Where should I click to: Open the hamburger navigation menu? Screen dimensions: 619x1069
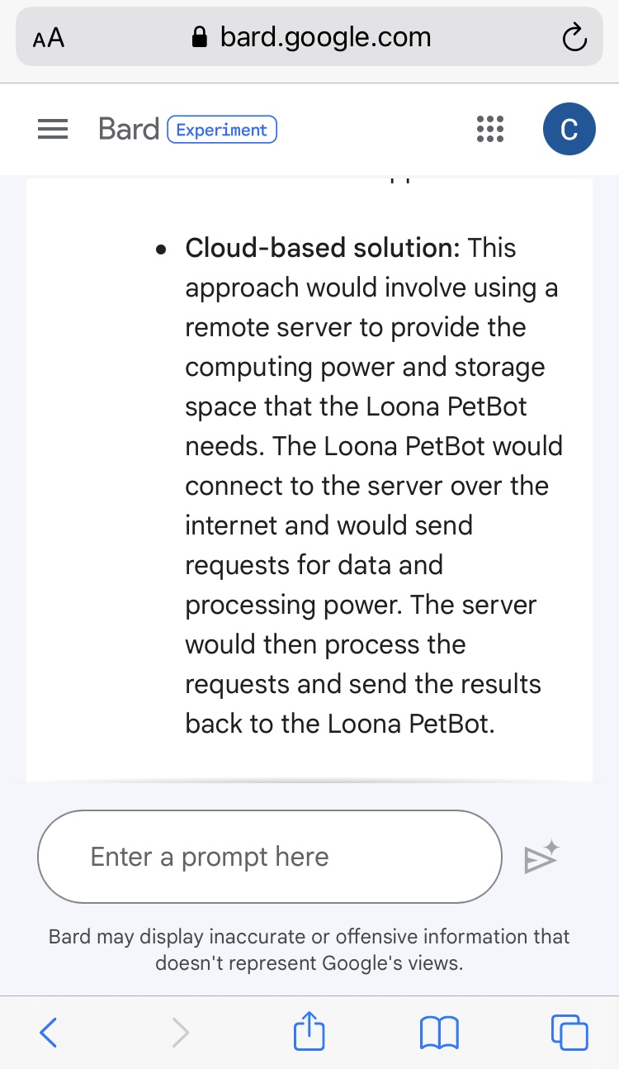coord(53,130)
